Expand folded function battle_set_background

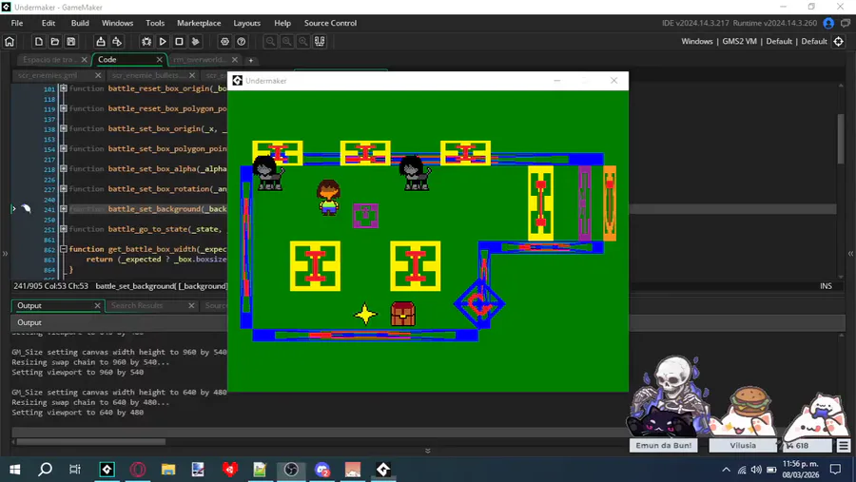point(64,209)
